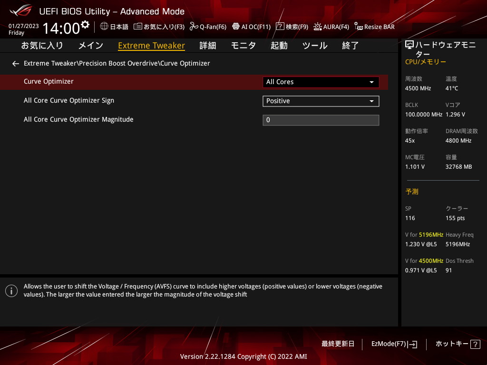Go back using the left arrow
Screen dimensions: 487x365
point(16,64)
